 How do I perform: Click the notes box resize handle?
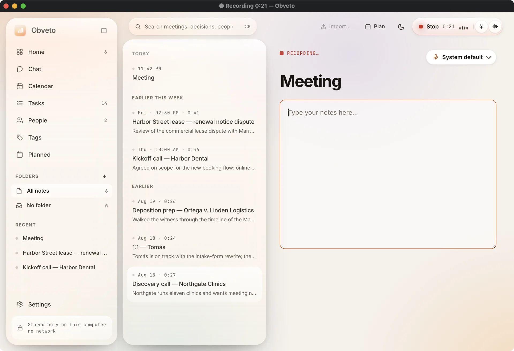[494, 246]
